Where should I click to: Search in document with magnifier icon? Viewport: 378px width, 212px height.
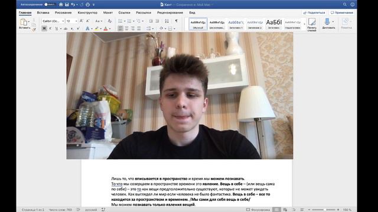345,4
